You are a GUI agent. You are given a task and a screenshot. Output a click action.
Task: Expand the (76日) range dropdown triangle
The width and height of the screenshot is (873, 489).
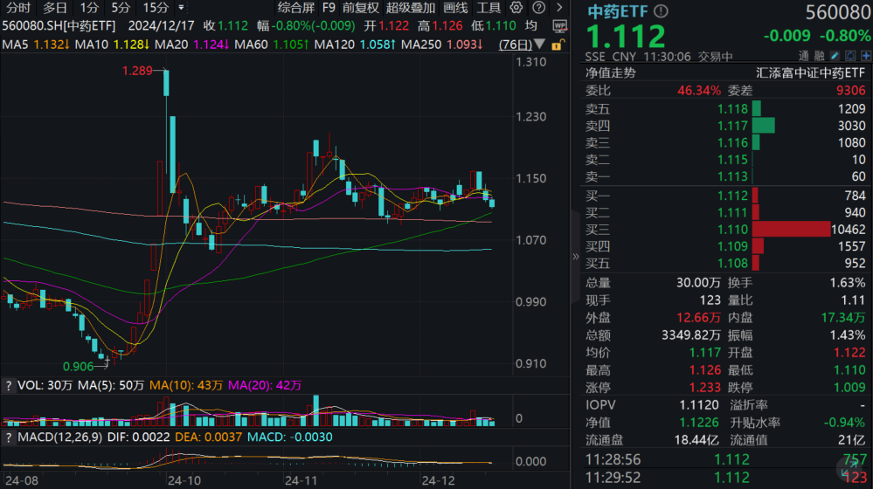[539, 44]
